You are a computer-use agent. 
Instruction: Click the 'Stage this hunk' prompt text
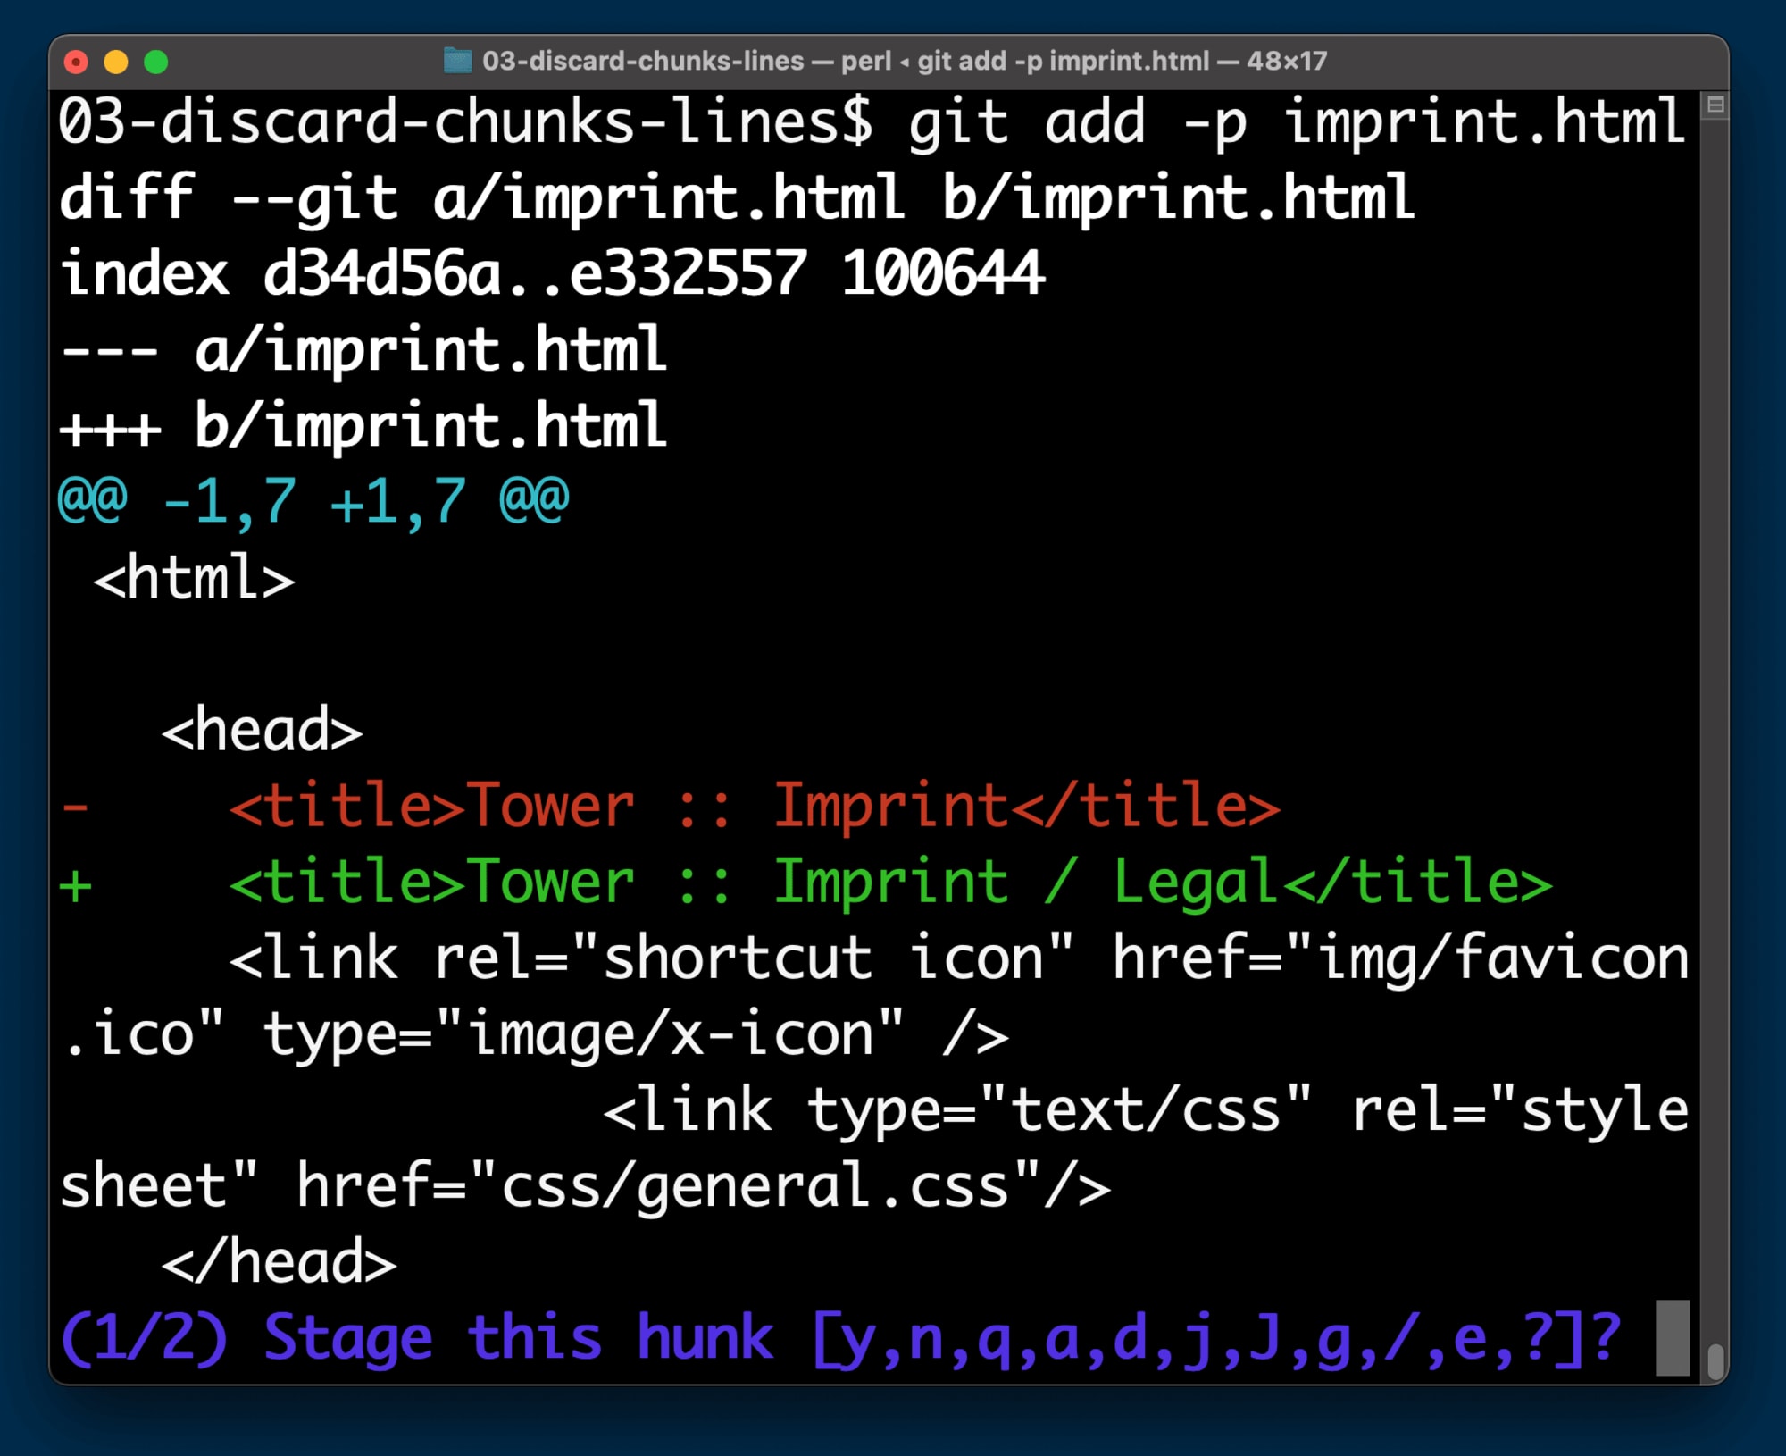(518, 1338)
